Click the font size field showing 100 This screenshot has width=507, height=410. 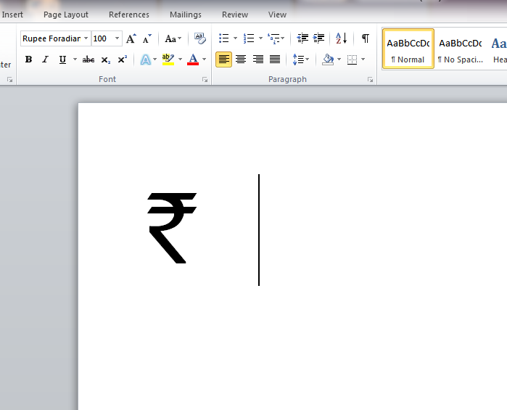coord(102,38)
